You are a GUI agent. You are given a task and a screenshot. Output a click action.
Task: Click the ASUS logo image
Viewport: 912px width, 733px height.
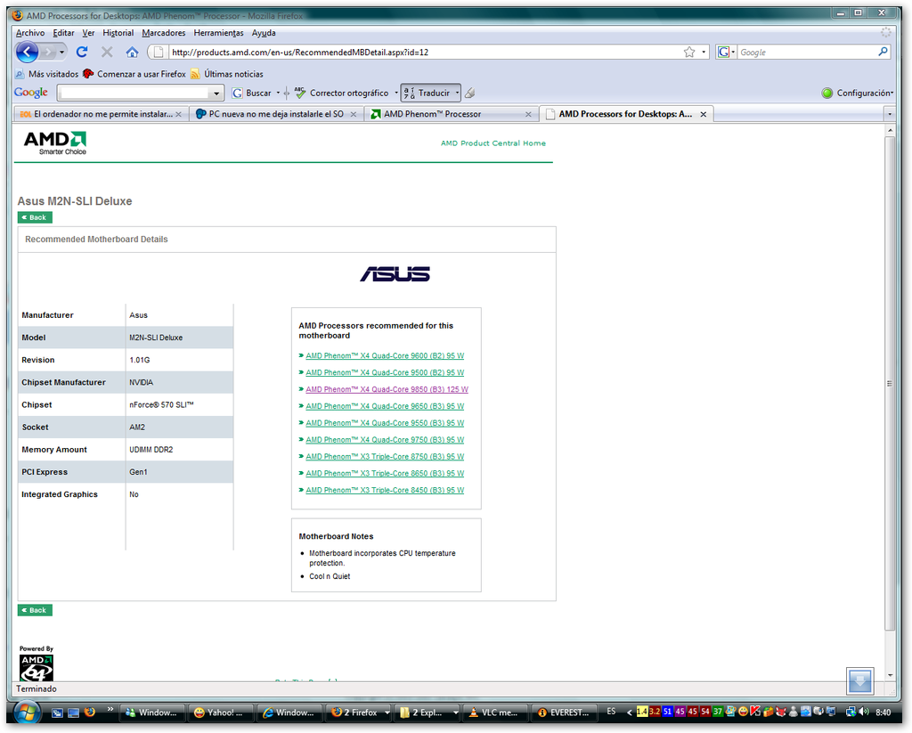point(395,274)
